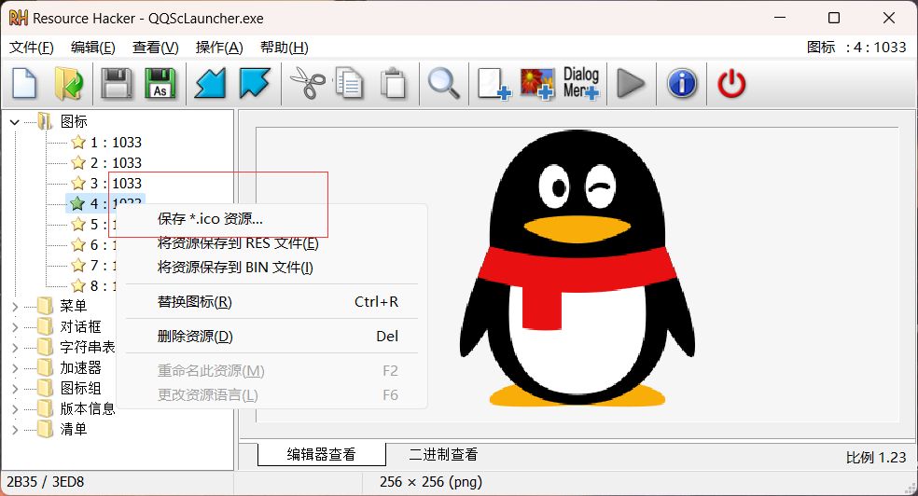Click the 256 × 256 (png) status text
This screenshot has height=496, width=918.
[431, 481]
